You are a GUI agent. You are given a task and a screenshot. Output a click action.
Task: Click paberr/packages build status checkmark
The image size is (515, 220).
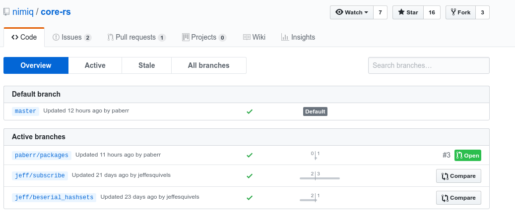[250, 155]
